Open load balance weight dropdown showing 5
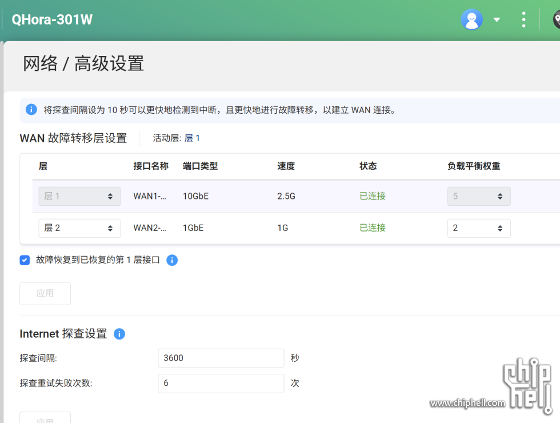Screen dimensions: 560x423 (479, 196)
